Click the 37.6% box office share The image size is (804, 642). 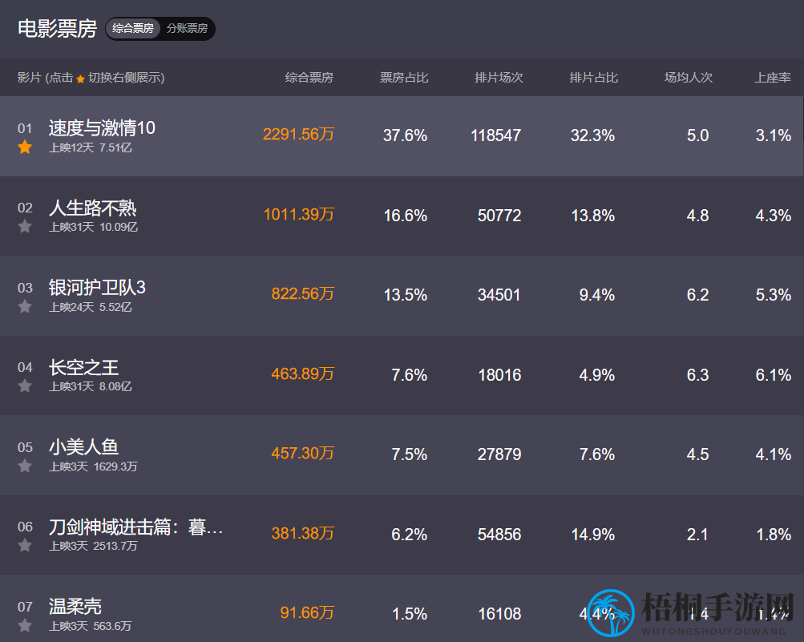[x=405, y=135]
